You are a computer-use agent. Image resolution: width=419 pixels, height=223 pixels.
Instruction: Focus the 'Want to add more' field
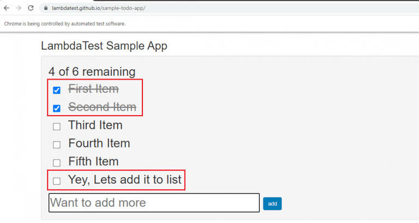click(x=153, y=203)
